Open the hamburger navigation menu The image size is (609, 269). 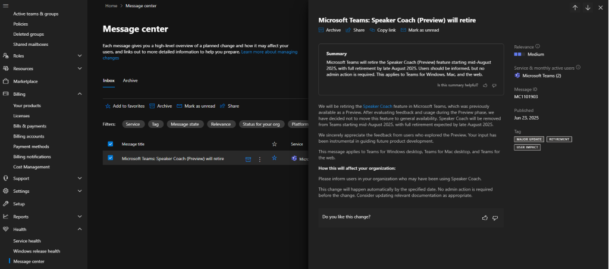[5, 5]
